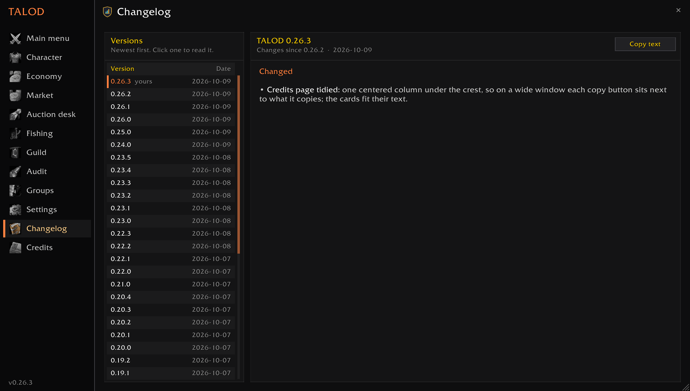Select version 0.26.3 yours row
The height and width of the screenshot is (391, 690).
point(171,81)
